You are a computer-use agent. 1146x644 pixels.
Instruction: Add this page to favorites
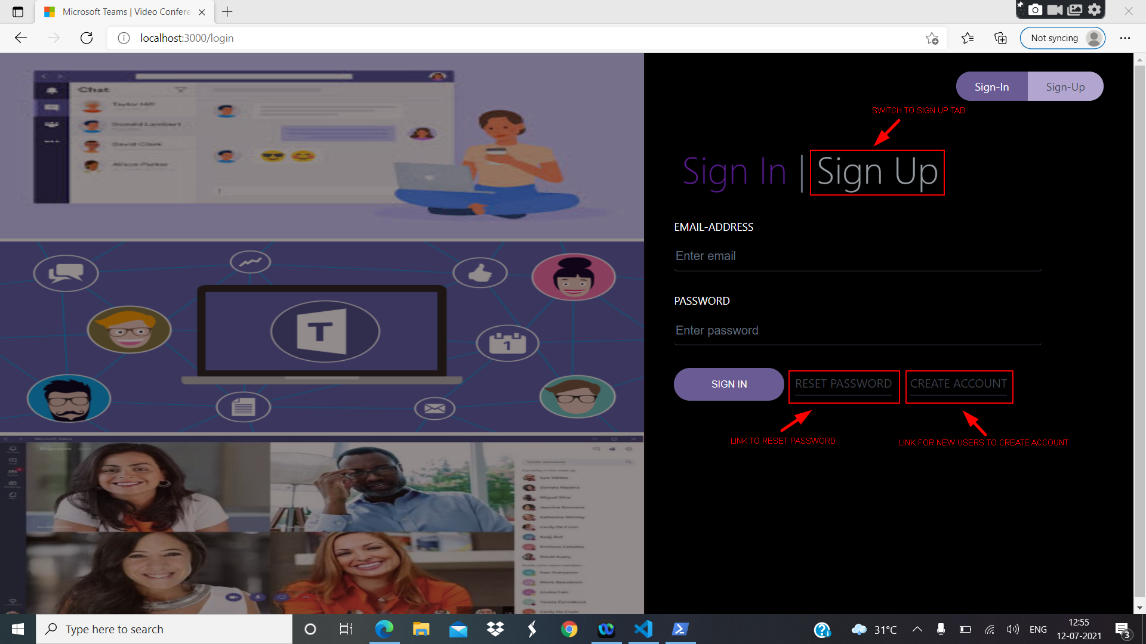pos(932,38)
